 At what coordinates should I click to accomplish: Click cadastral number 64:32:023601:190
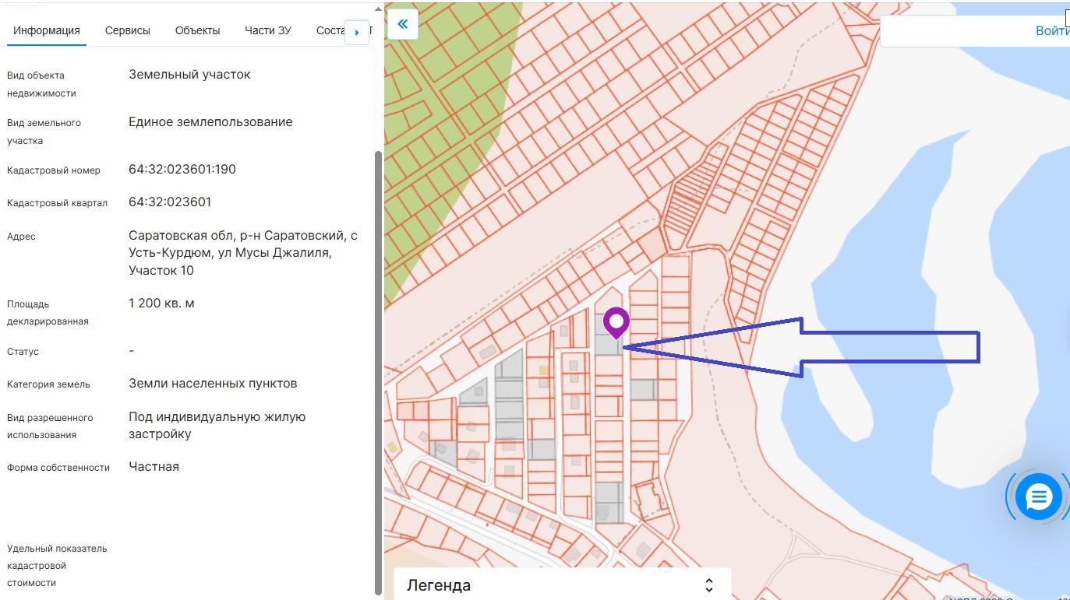(x=182, y=170)
